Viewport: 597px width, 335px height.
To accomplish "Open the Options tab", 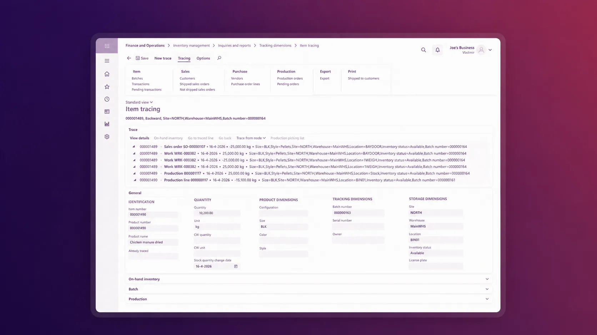I will (203, 58).
